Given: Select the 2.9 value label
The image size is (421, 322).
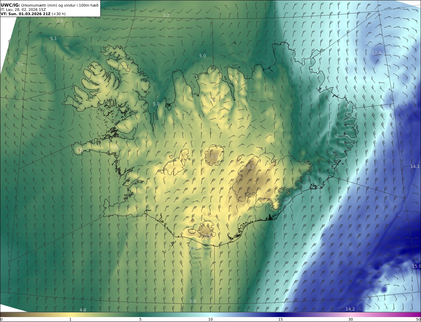Looking at the screenshot, I should 60,21.
